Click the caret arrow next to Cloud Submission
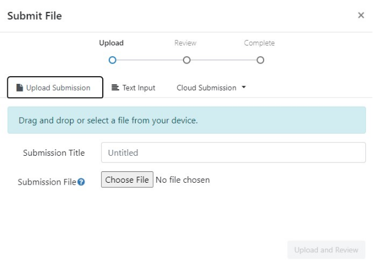373x266 pixels. click(243, 87)
